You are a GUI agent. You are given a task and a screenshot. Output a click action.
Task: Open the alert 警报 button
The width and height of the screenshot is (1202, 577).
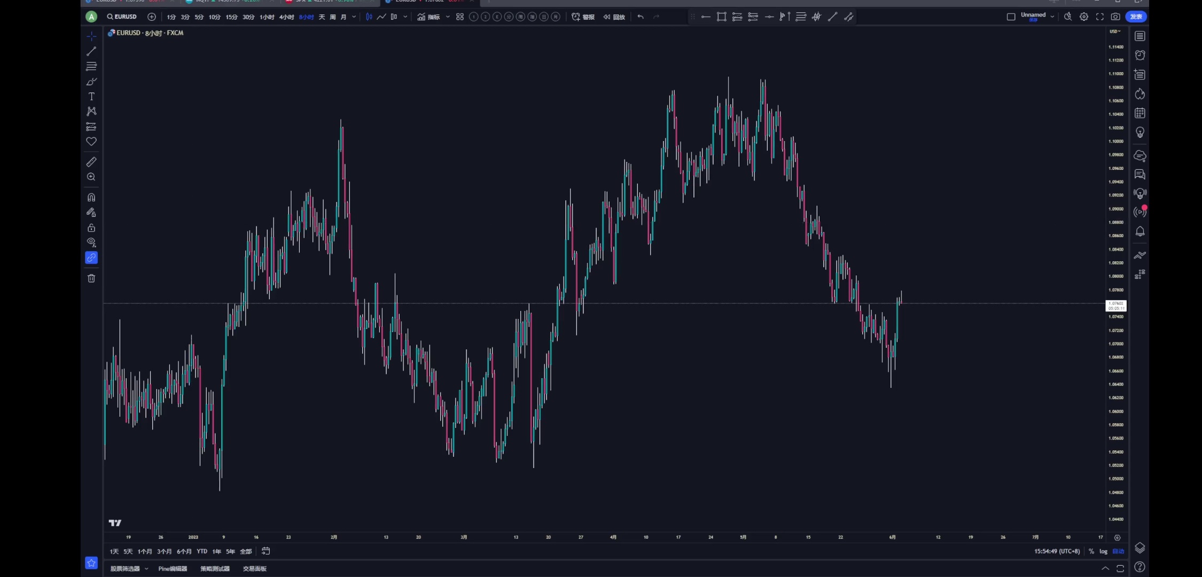[583, 17]
